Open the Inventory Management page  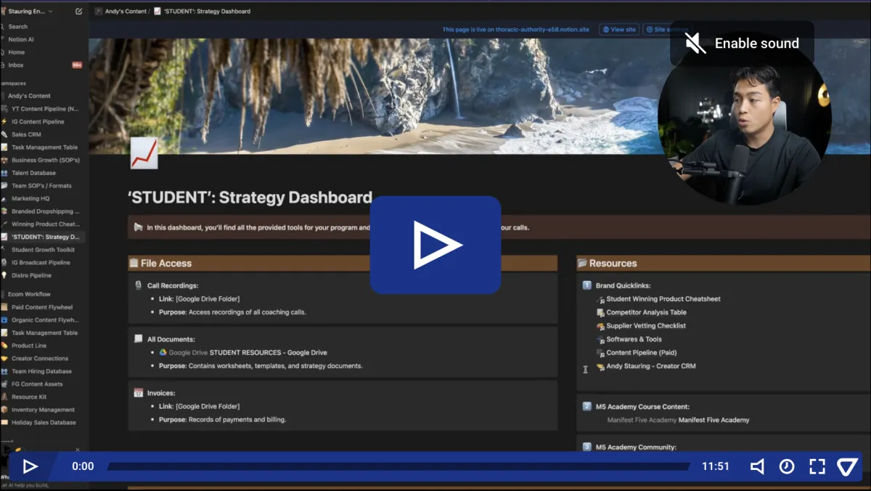click(x=42, y=410)
